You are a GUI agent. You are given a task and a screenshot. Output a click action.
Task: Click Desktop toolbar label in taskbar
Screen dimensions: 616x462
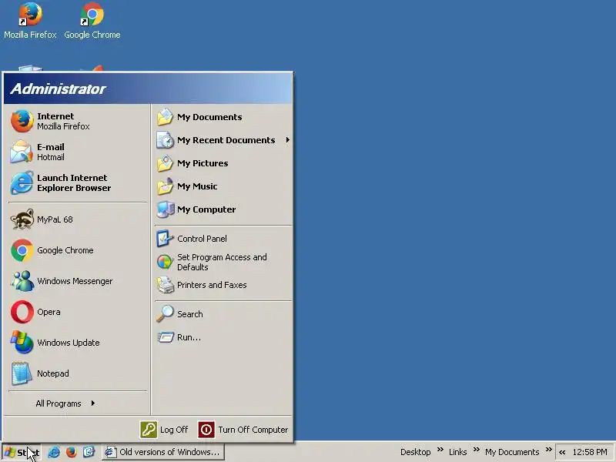tap(415, 452)
